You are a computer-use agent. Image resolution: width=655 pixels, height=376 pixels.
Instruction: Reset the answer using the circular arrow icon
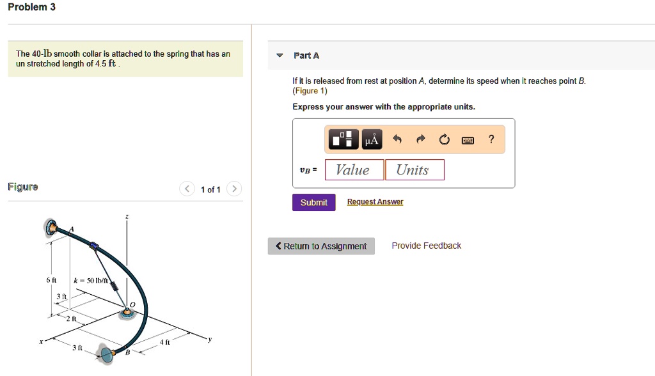(x=444, y=139)
